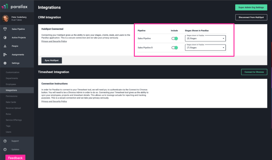The height and width of the screenshot is (160, 272).
Task: Click the Include column header
Action: click(174, 30)
